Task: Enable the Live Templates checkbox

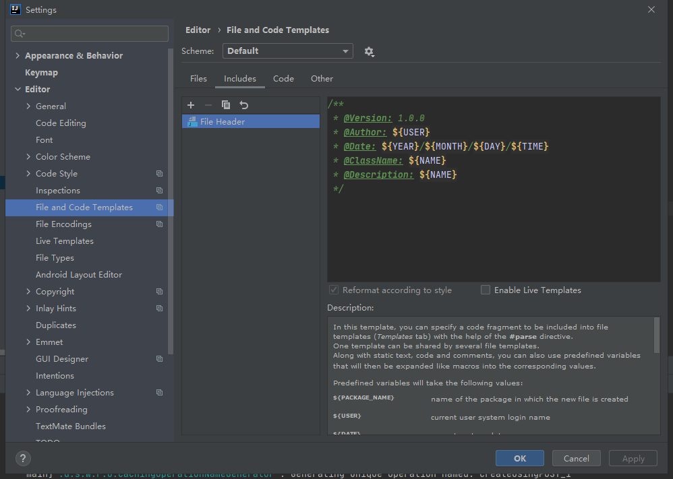Action: coord(486,290)
